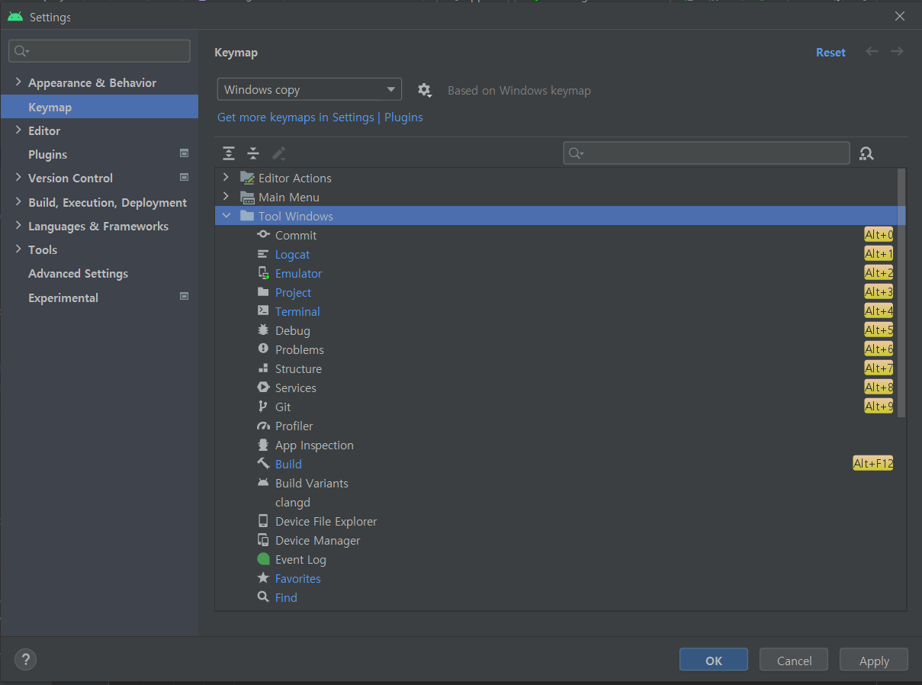
Task: Select Keymap in the settings sidebar
Action: [99, 107]
